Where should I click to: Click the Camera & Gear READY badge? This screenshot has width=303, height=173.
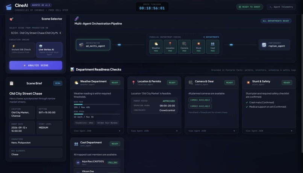pyautogui.click(x=229, y=83)
